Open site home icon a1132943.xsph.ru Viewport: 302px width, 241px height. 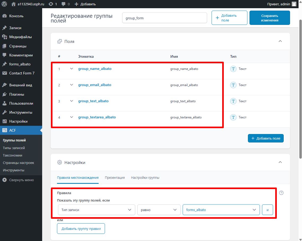(x=14, y=4)
